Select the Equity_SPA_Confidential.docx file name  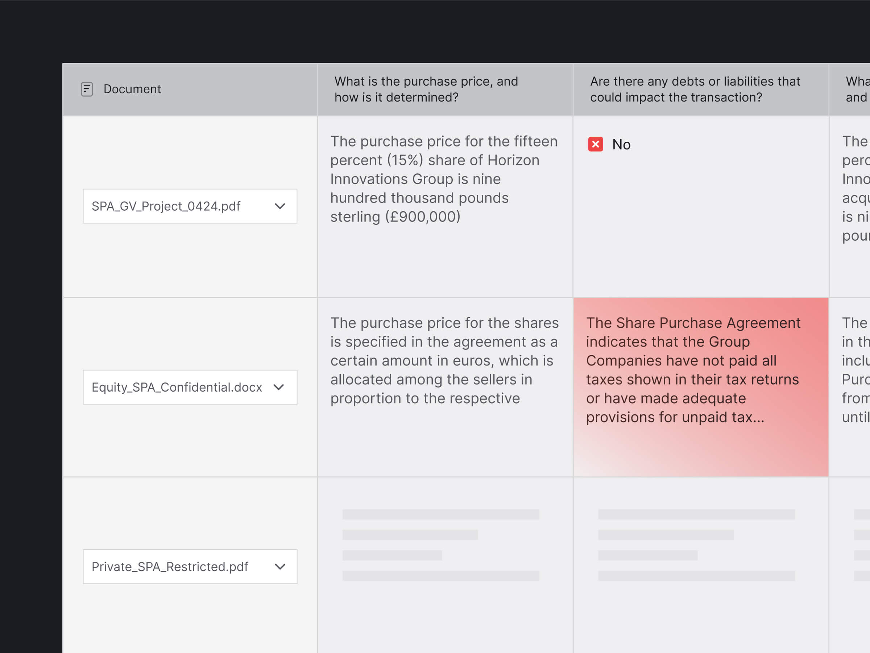[x=176, y=388]
